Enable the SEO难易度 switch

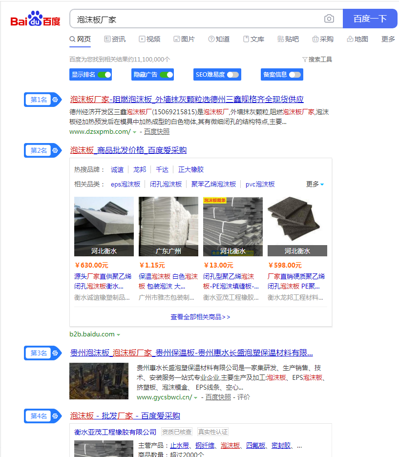pos(233,75)
